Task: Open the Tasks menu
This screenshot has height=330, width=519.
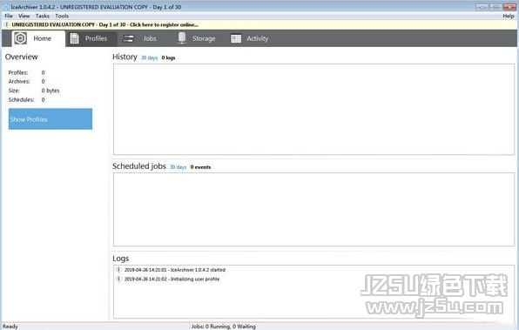Action: 43,16
